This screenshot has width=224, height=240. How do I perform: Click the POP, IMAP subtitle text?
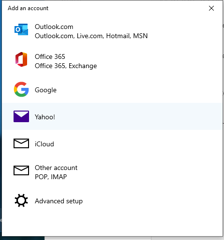tap(51, 177)
